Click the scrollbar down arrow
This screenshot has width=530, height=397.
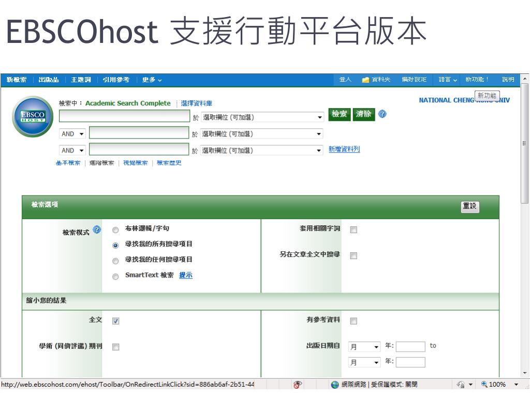point(524,373)
